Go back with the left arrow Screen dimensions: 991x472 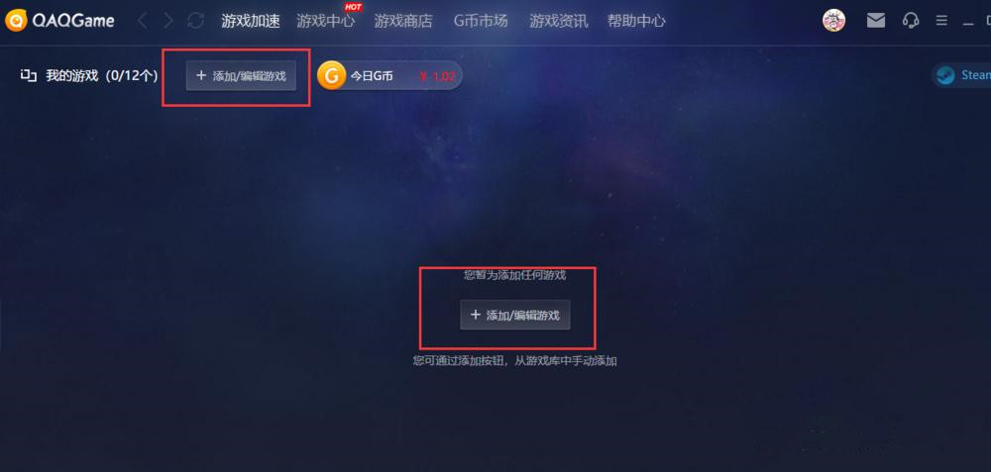(x=142, y=21)
